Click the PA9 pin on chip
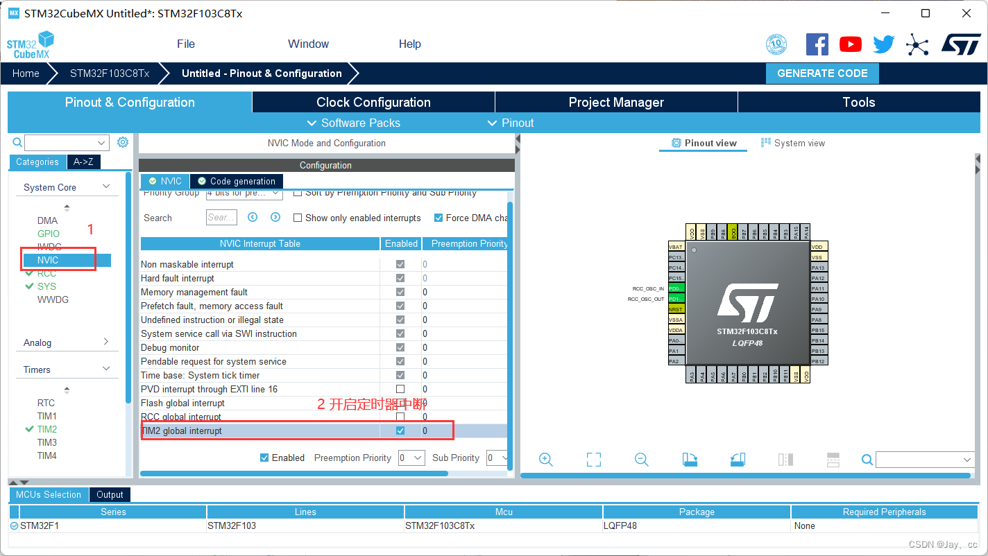The width and height of the screenshot is (988, 556). tap(819, 309)
